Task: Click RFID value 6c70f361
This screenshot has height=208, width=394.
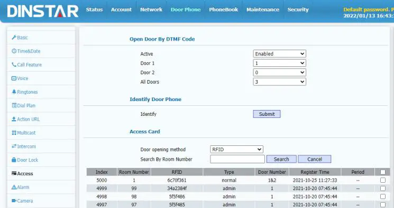Action: (177, 180)
